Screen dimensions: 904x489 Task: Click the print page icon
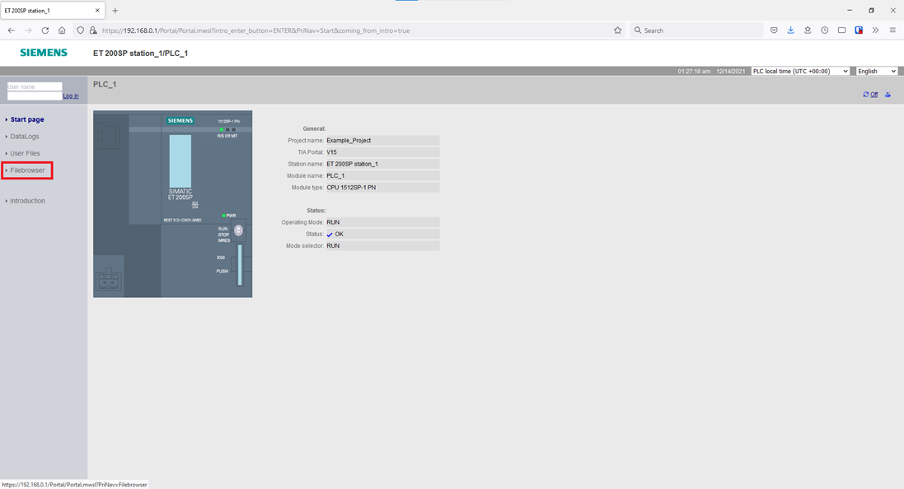coord(888,95)
